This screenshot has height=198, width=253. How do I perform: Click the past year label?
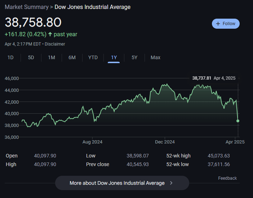coord(65,34)
